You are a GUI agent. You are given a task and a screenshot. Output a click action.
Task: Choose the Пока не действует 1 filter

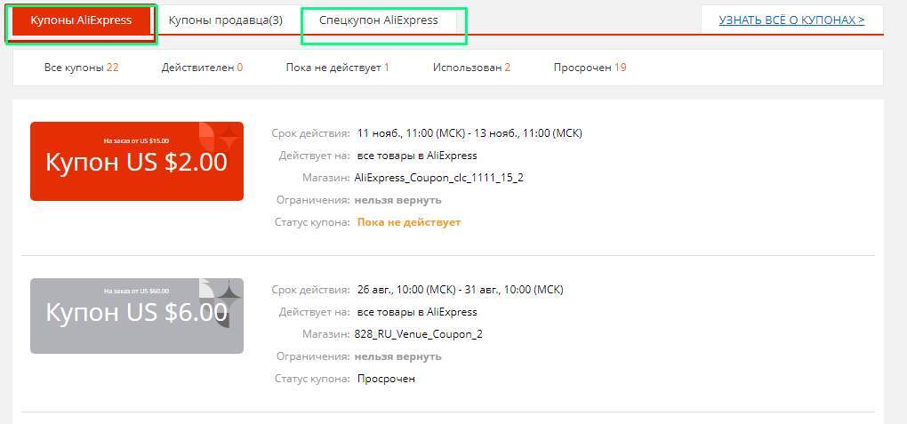pos(337,68)
